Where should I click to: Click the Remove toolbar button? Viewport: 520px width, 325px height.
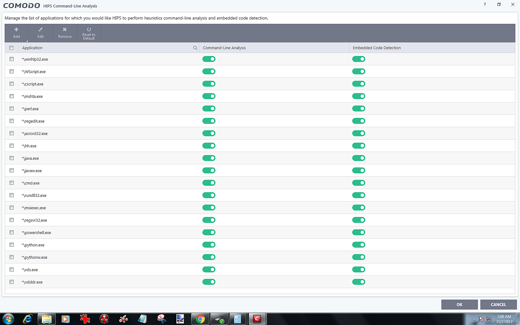coord(65,33)
